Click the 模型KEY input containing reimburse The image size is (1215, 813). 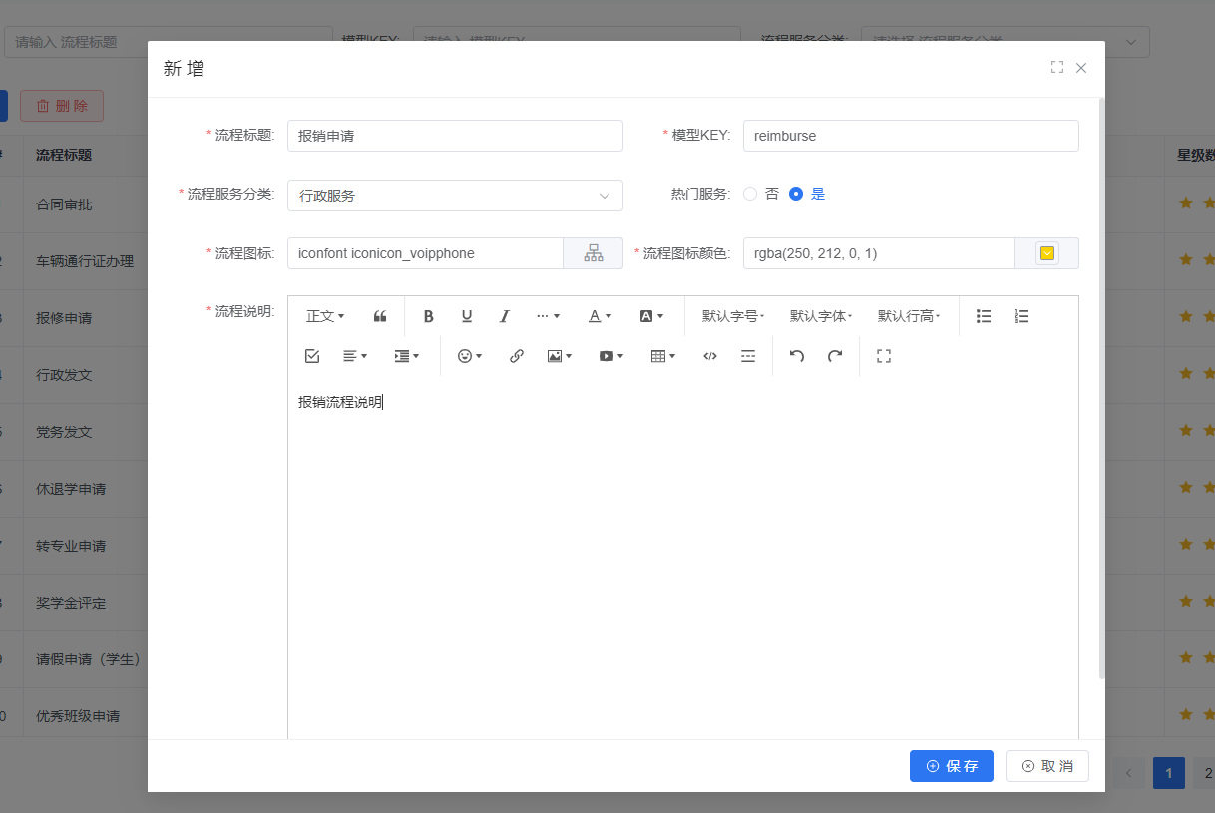point(911,136)
